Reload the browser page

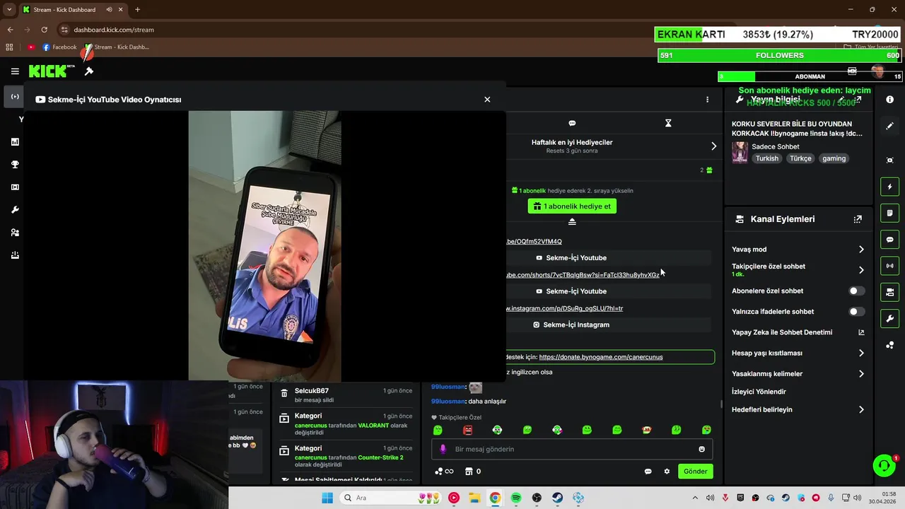(x=44, y=30)
